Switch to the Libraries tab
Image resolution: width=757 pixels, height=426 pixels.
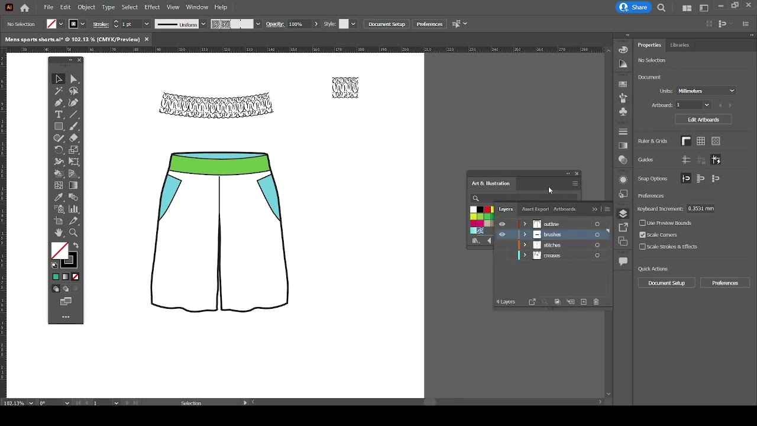(x=680, y=45)
